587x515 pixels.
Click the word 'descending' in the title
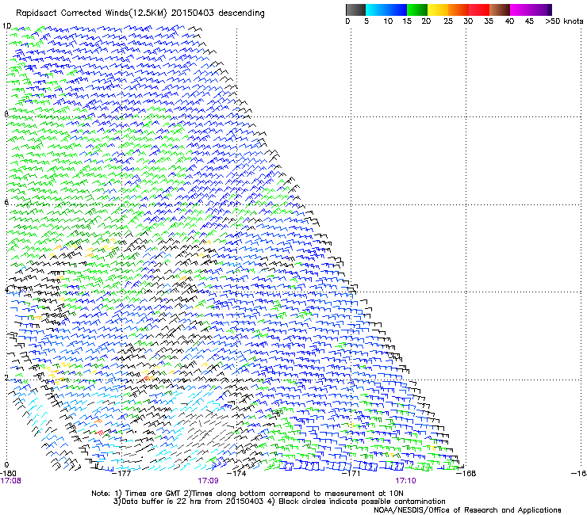point(241,13)
